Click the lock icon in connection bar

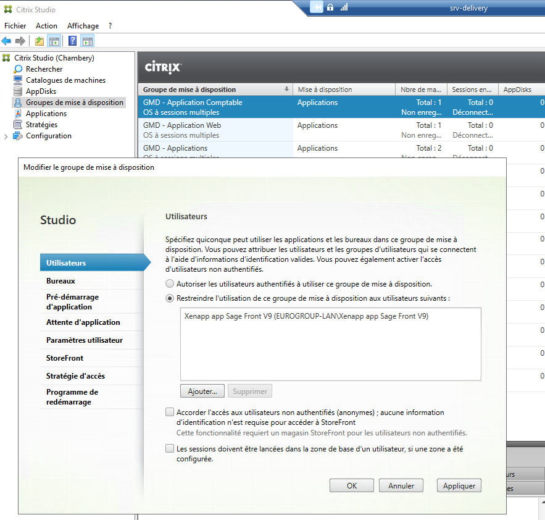tap(330, 7)
